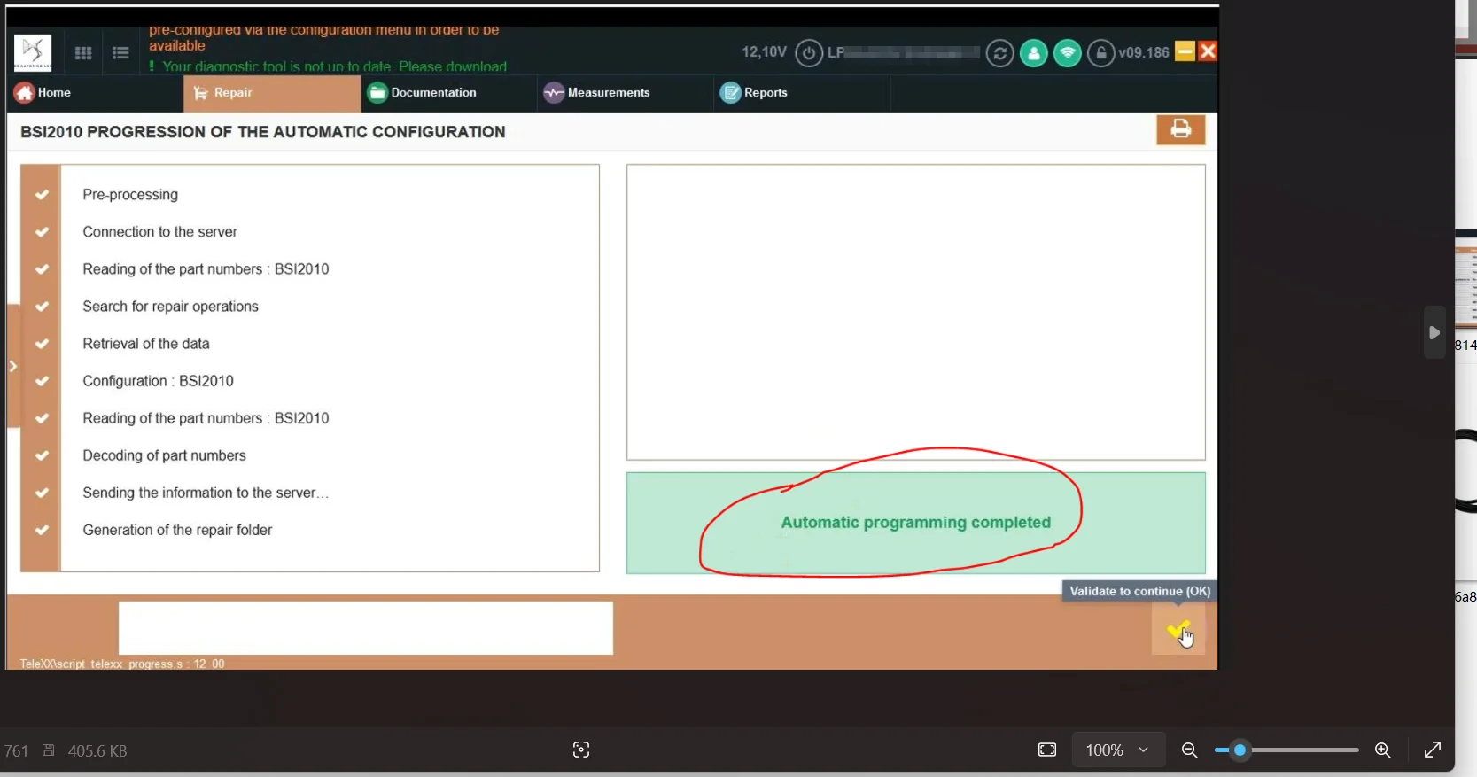Image resolution: width=1477 pixels, height=777 pixels.
Task: Click "Automatic programming completed" message
Action: pos(916,523)
